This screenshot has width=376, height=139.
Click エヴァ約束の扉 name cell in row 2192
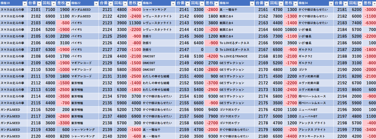[x=316, y=83]
